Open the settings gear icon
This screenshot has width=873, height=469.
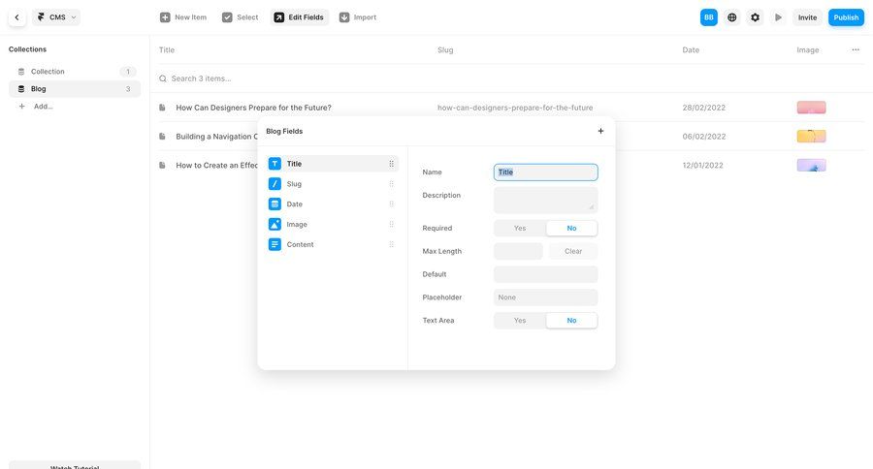coord(755,17)
